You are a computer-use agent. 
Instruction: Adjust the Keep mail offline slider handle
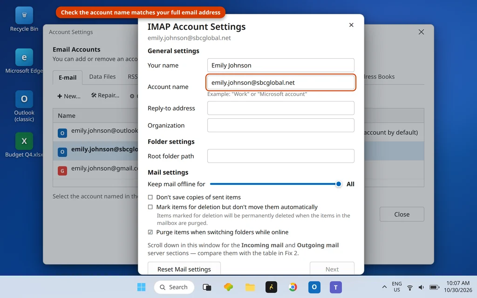(338, 184)
